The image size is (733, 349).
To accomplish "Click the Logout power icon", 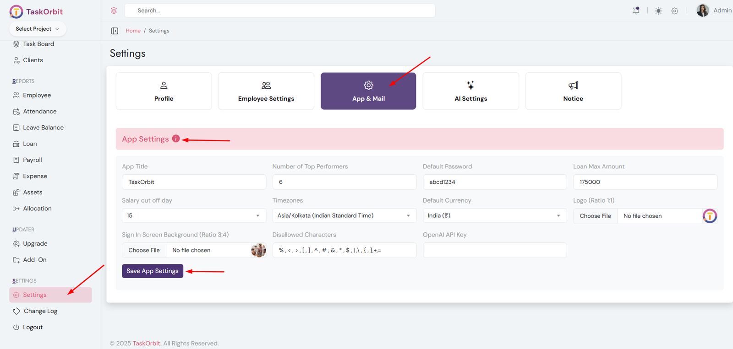I will (x=16, y=328).
